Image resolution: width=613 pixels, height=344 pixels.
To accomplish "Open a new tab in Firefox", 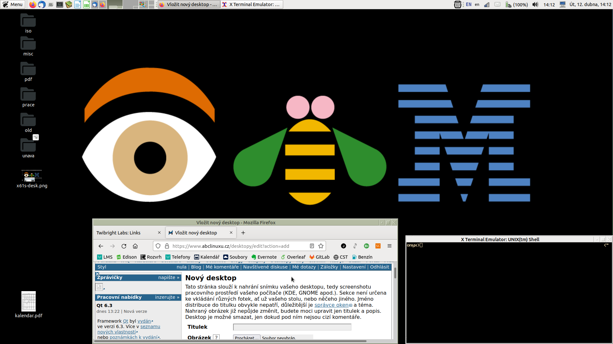I will 243,233.
